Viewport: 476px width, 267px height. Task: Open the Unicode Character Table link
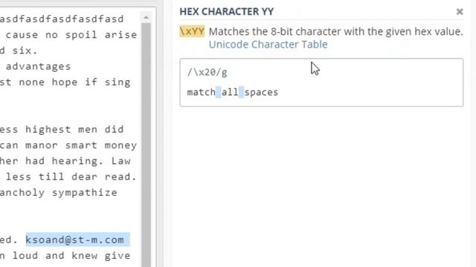pos(268,44)
